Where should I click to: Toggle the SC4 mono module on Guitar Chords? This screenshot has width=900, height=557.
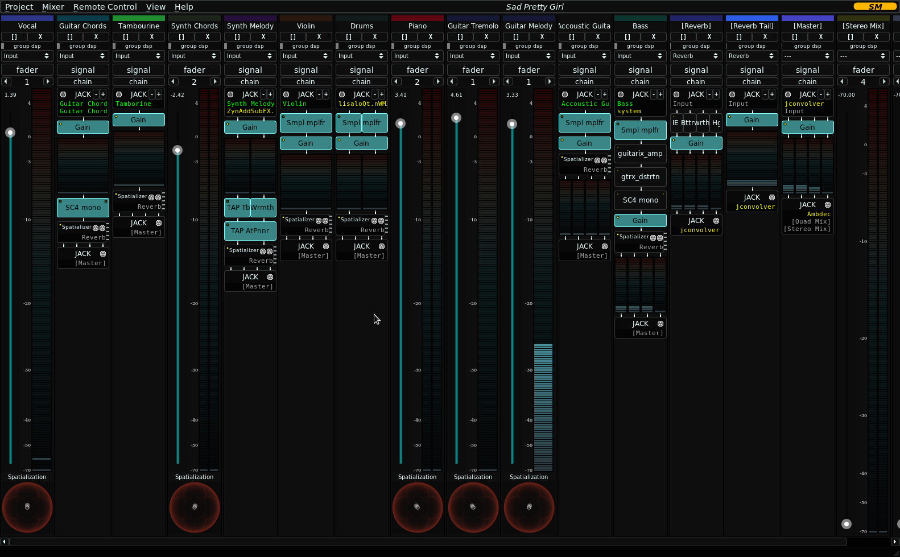[x=83, y=208]
